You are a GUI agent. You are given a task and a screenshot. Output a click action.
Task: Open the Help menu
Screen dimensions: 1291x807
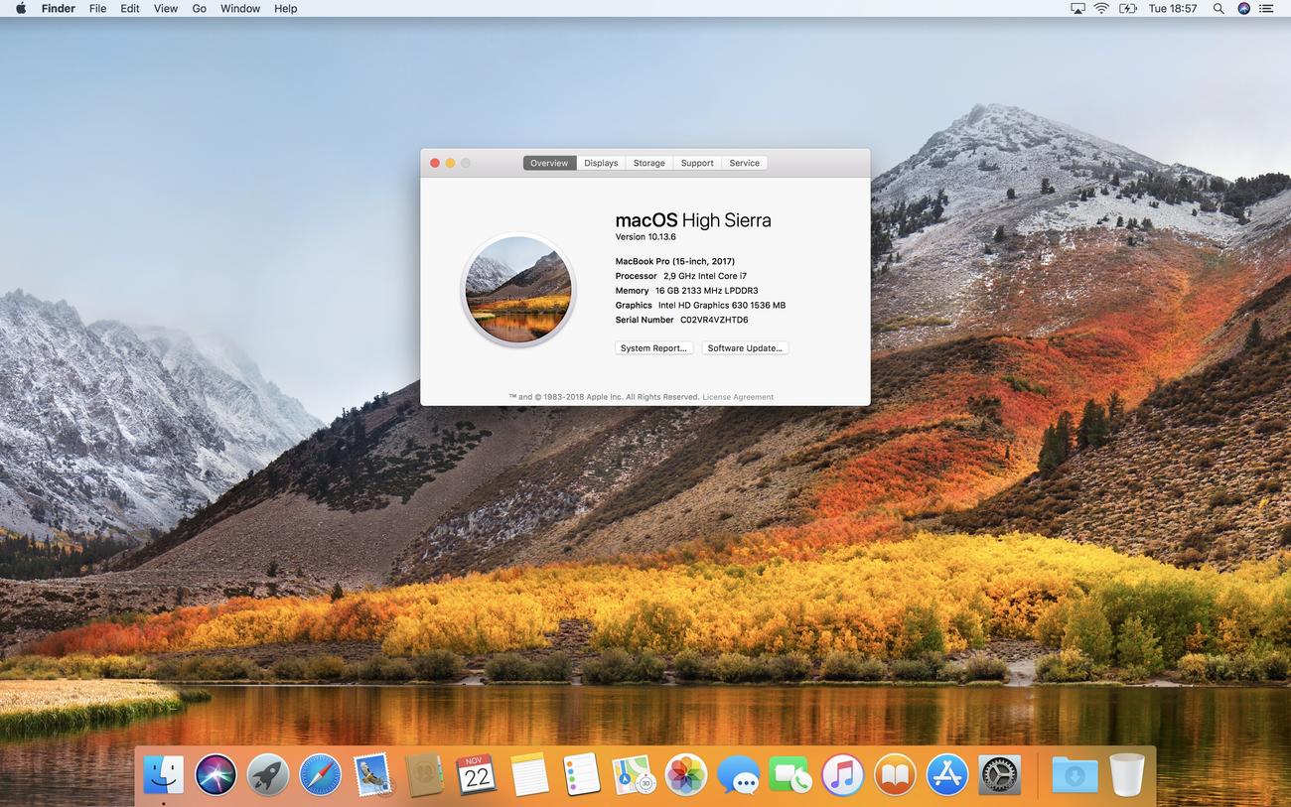click(286, 8)
